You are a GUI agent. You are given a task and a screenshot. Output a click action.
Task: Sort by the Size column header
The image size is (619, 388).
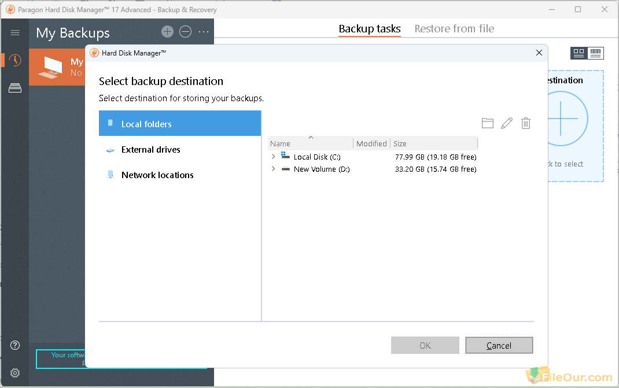(434, 143)
